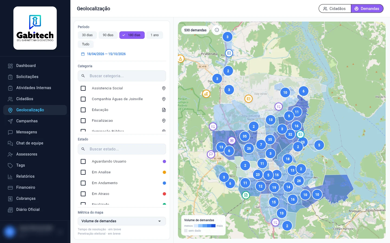Click purple dot of Aguardando Usuario
This screenshot has height=243, width=390.
[x=164, y=161]
